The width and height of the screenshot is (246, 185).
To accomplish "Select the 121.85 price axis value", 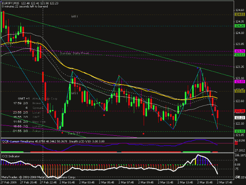I will click(240, 135).
